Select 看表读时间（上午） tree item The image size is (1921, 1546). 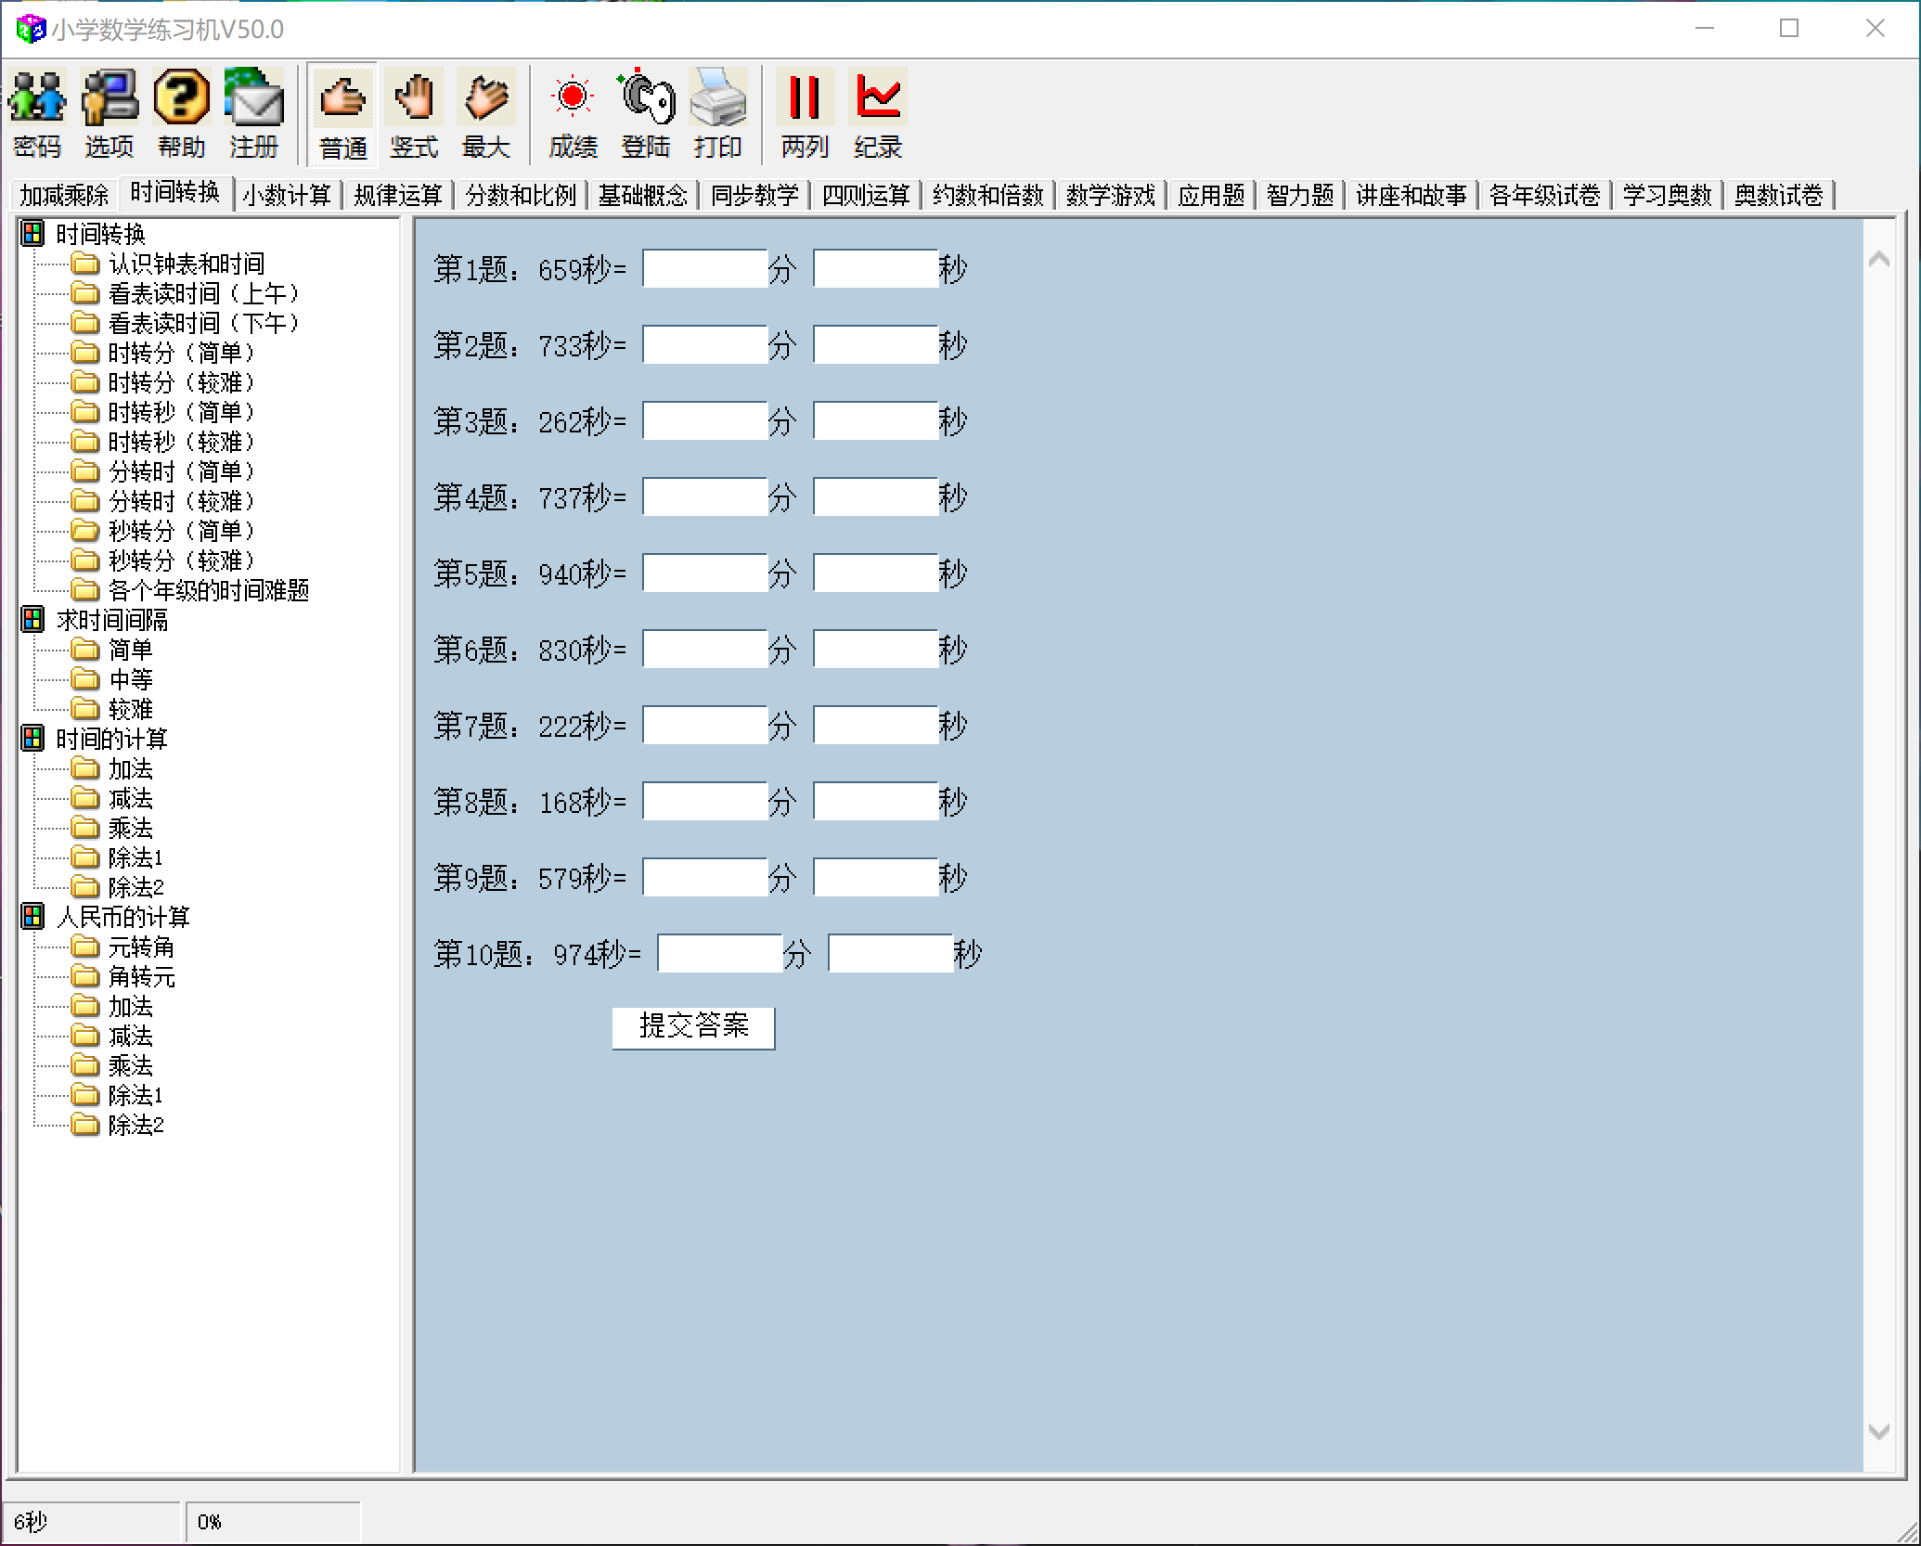pos(204,293)
